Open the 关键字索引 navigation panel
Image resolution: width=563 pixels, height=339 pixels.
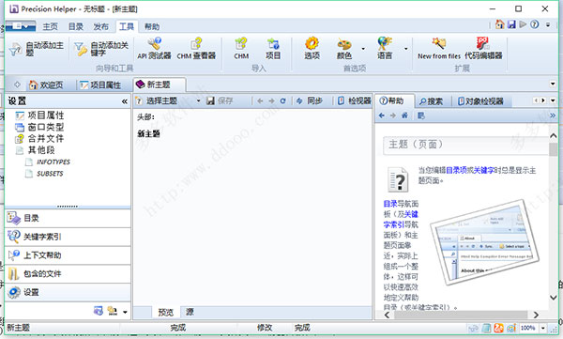[68, 237]
